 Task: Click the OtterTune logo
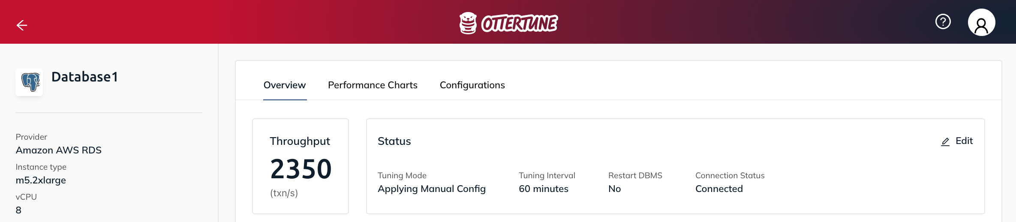[508, 23]
